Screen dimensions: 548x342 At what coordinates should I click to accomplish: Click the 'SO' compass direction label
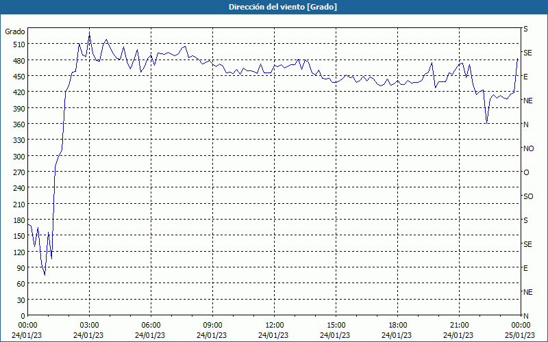point(528,196)
